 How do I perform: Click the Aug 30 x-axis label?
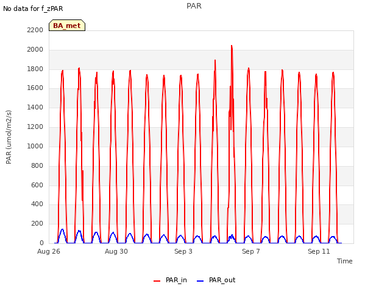(116, 251)
